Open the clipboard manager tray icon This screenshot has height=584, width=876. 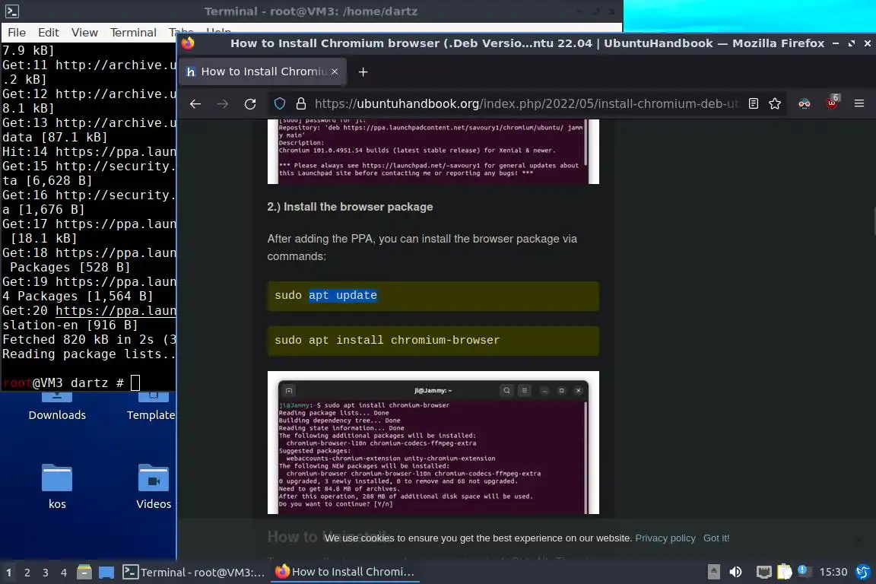[x=785, y=572]
